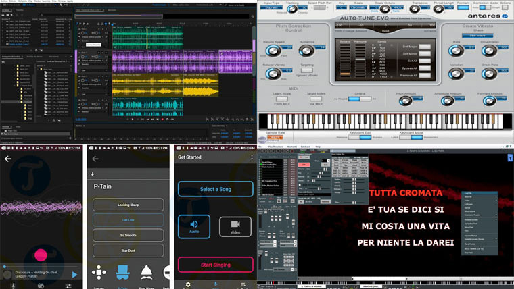Click the Amplitude Amount knob

point(447,101)
